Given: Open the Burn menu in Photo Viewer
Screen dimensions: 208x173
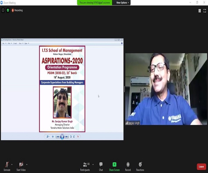Looking at the screenshot, I should 21,43.
